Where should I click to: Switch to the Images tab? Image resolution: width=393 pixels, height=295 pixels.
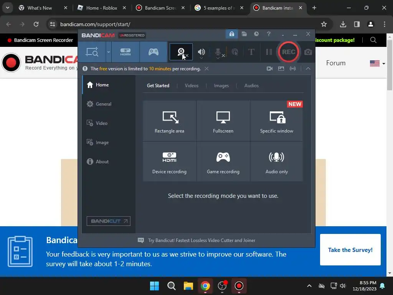pos(221,86)
